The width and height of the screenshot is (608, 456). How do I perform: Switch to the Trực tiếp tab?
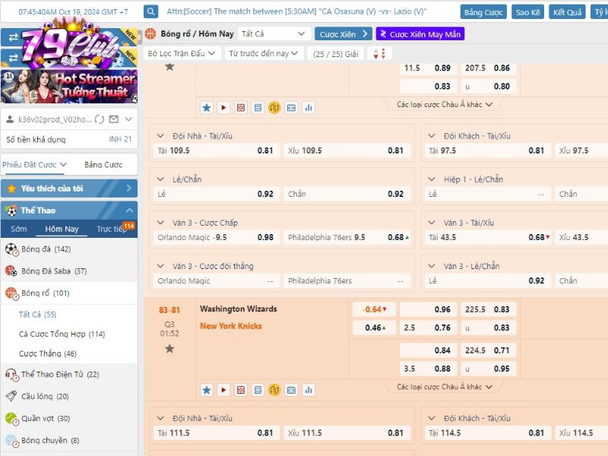[x=114, y=229]
